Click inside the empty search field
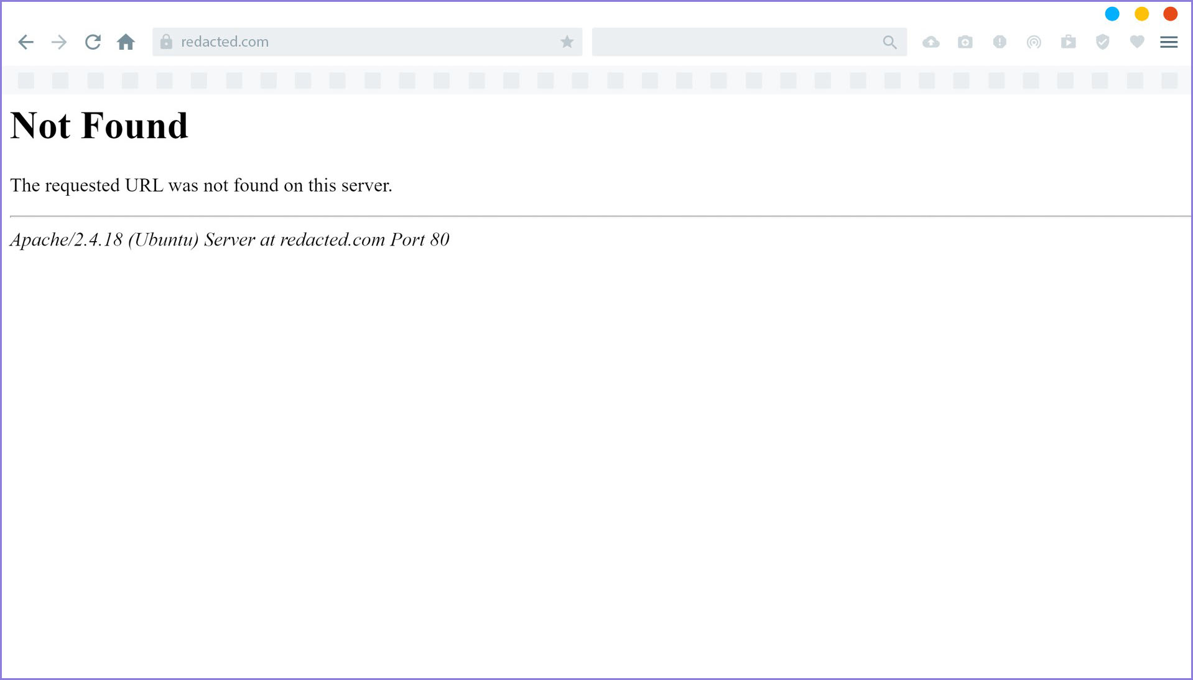 click(x=715, y=42)
